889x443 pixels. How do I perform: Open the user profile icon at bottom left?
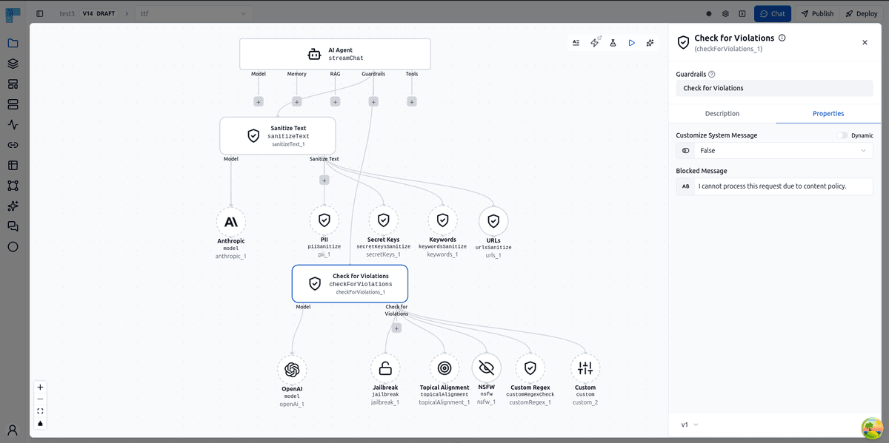coord(13,429)
